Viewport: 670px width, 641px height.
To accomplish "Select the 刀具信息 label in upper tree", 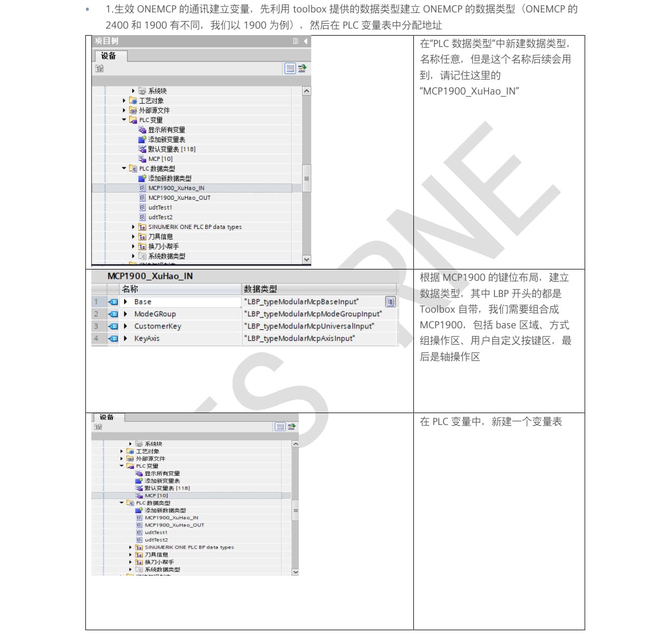I will point(160,237).
